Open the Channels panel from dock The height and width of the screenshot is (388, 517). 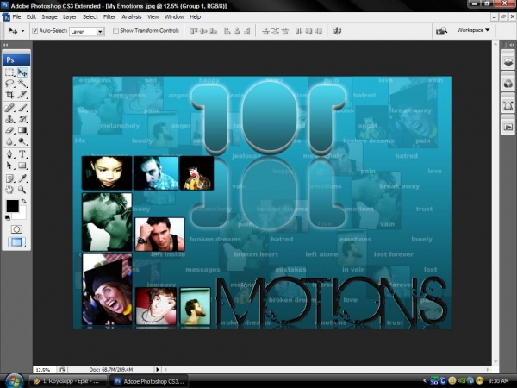[x=508, y=84]
